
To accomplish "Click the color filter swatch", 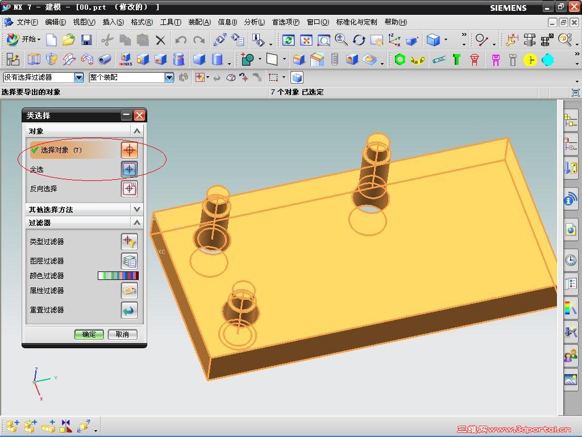I will (118, 275).
